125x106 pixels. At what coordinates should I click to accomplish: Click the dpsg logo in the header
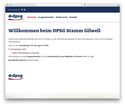16,17
